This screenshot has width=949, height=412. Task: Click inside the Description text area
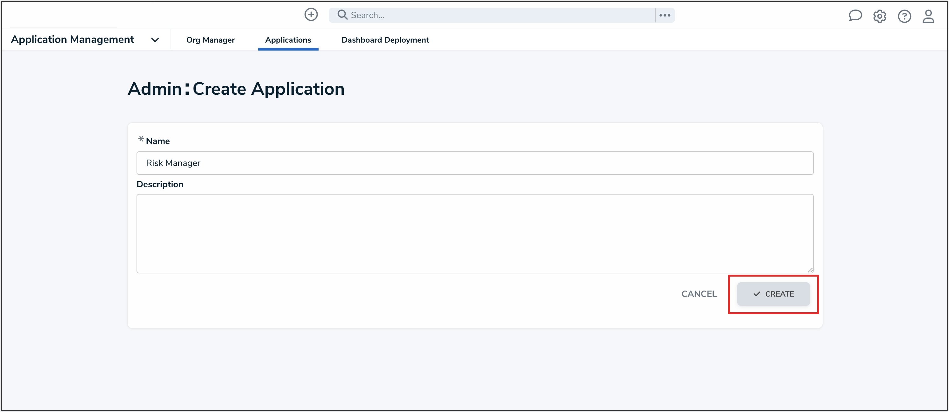click(474, 233)
